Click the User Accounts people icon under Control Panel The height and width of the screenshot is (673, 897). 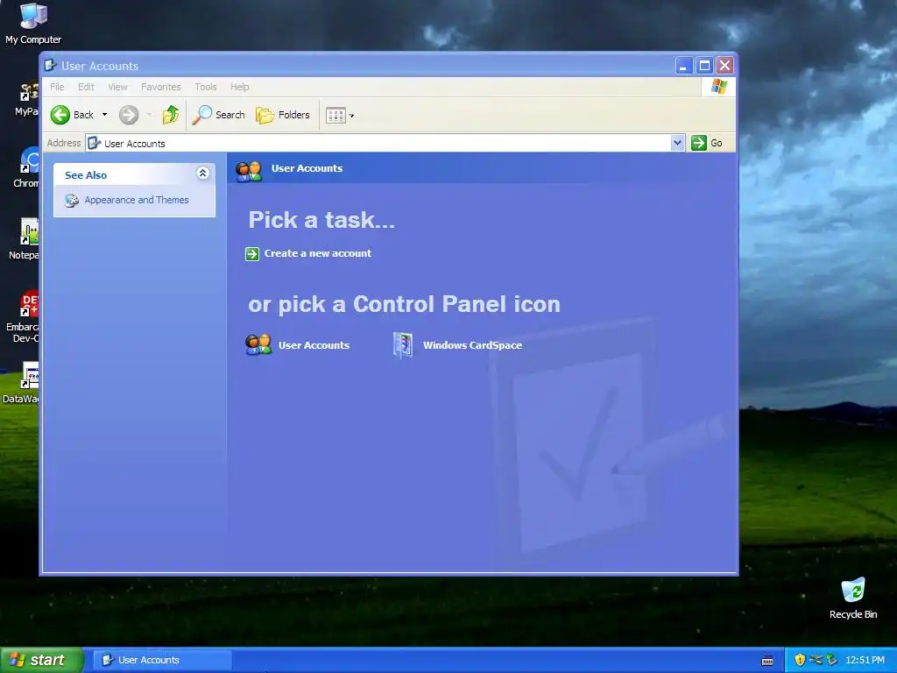point(258,344)
